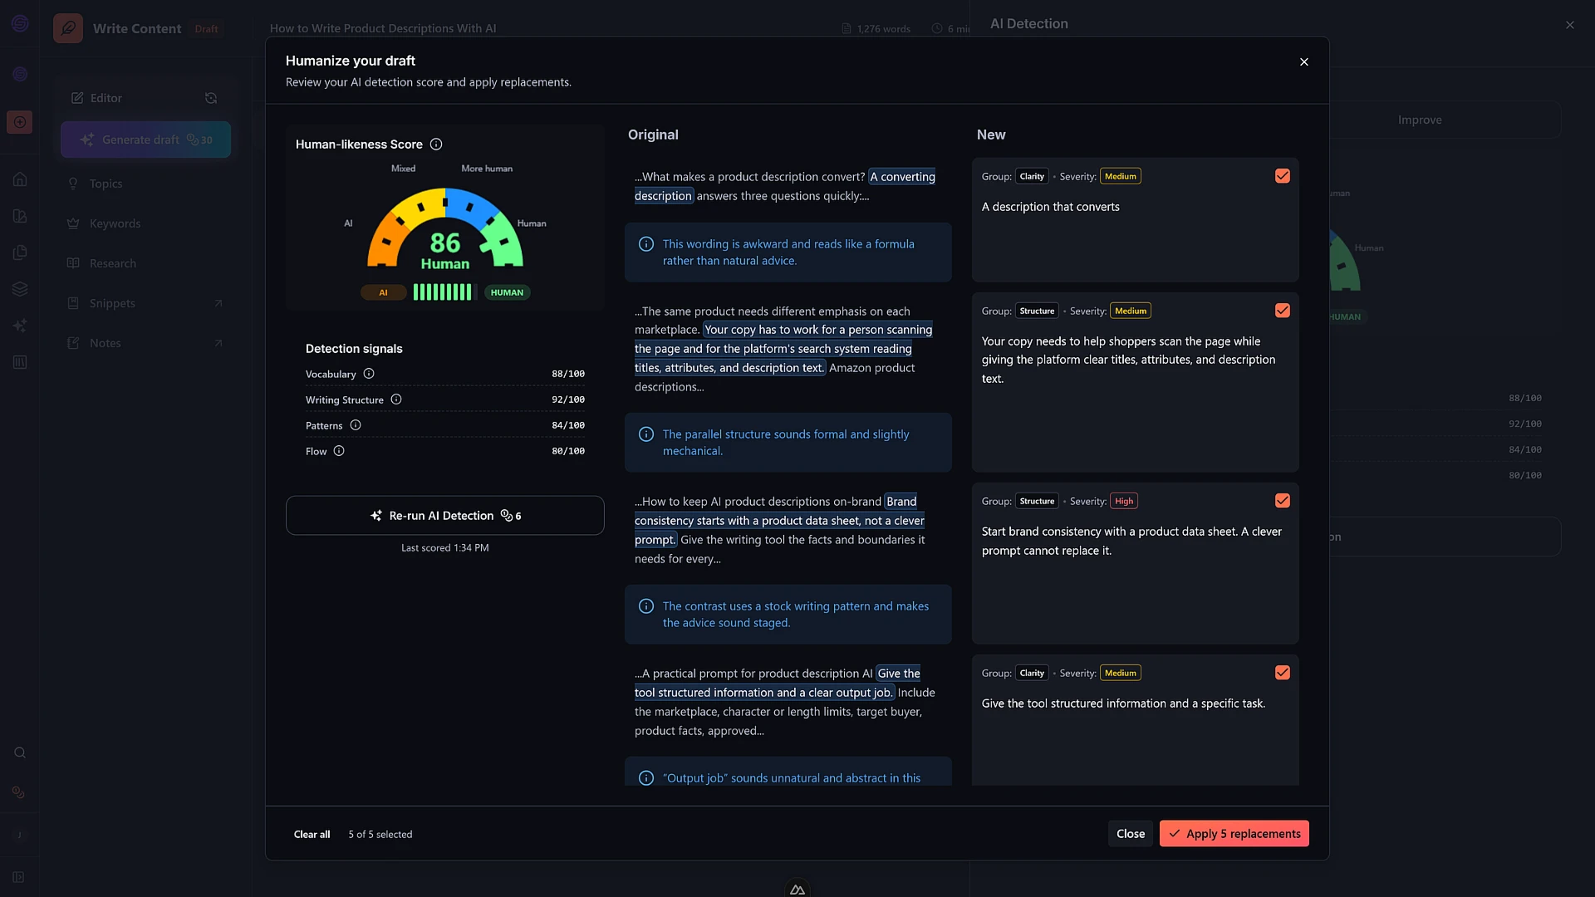Image resolution: width=1595 pixels, height=897 pixels.
Task: Click 'Last scored 1:34 PM' text
Action: [445, 548]
